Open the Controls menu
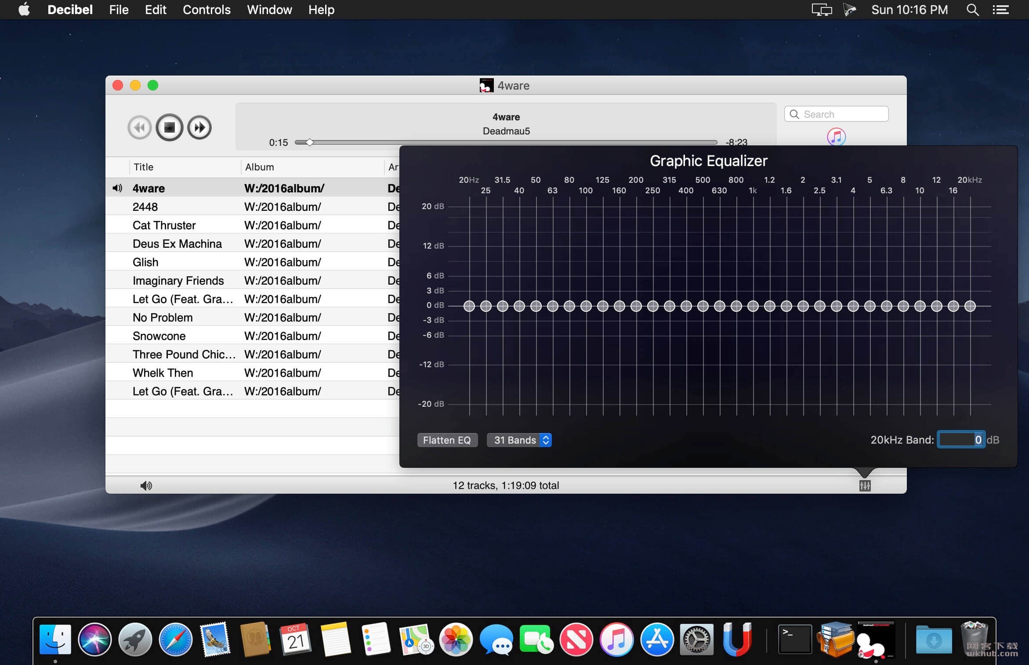 [207, 10]
